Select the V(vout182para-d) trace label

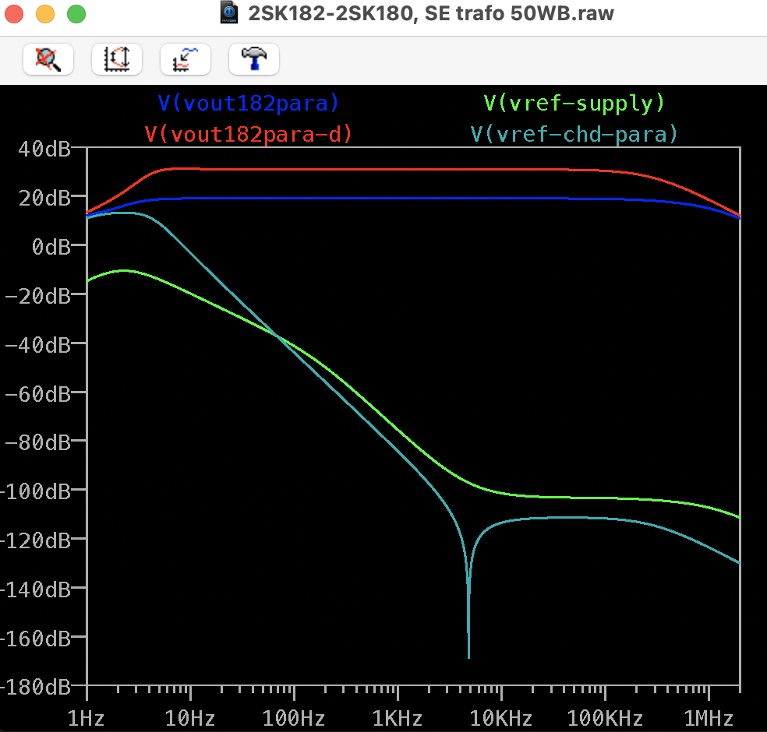tap(249, 134)
